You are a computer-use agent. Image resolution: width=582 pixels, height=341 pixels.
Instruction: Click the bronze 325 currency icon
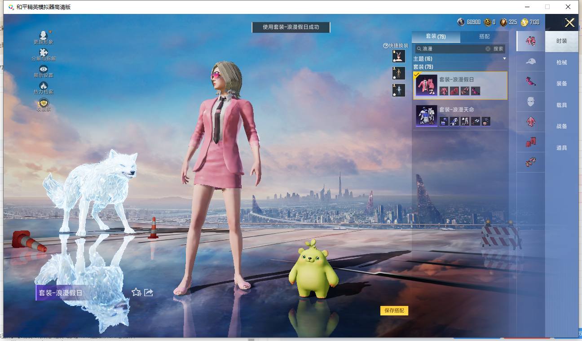[x=503, y=22]
